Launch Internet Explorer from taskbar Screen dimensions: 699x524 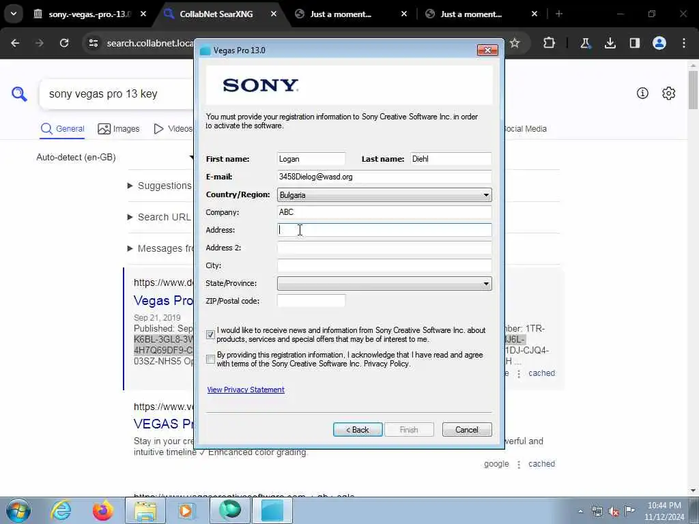(61, 510)
